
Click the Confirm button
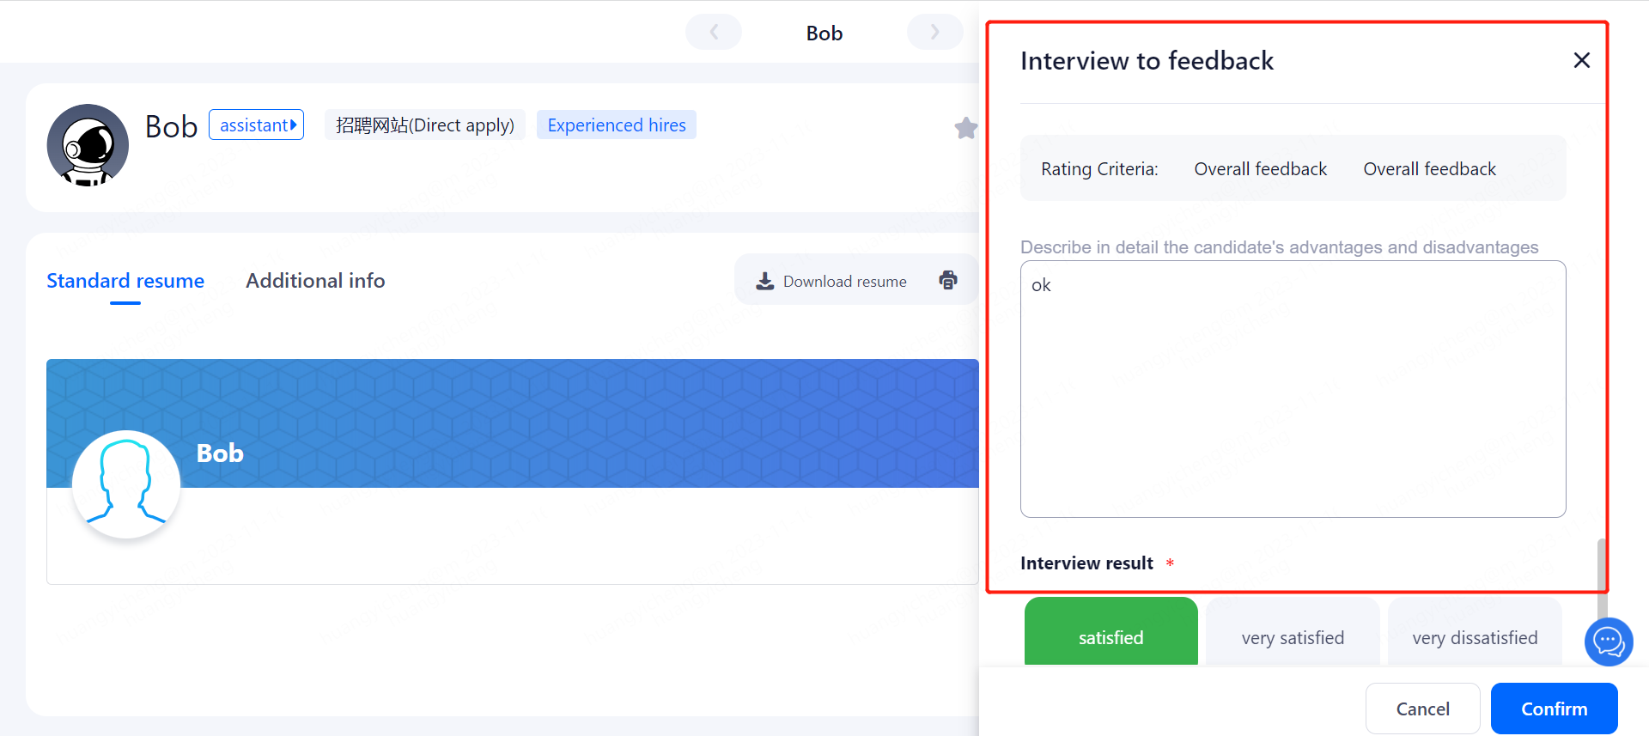tap(1554, 709)
